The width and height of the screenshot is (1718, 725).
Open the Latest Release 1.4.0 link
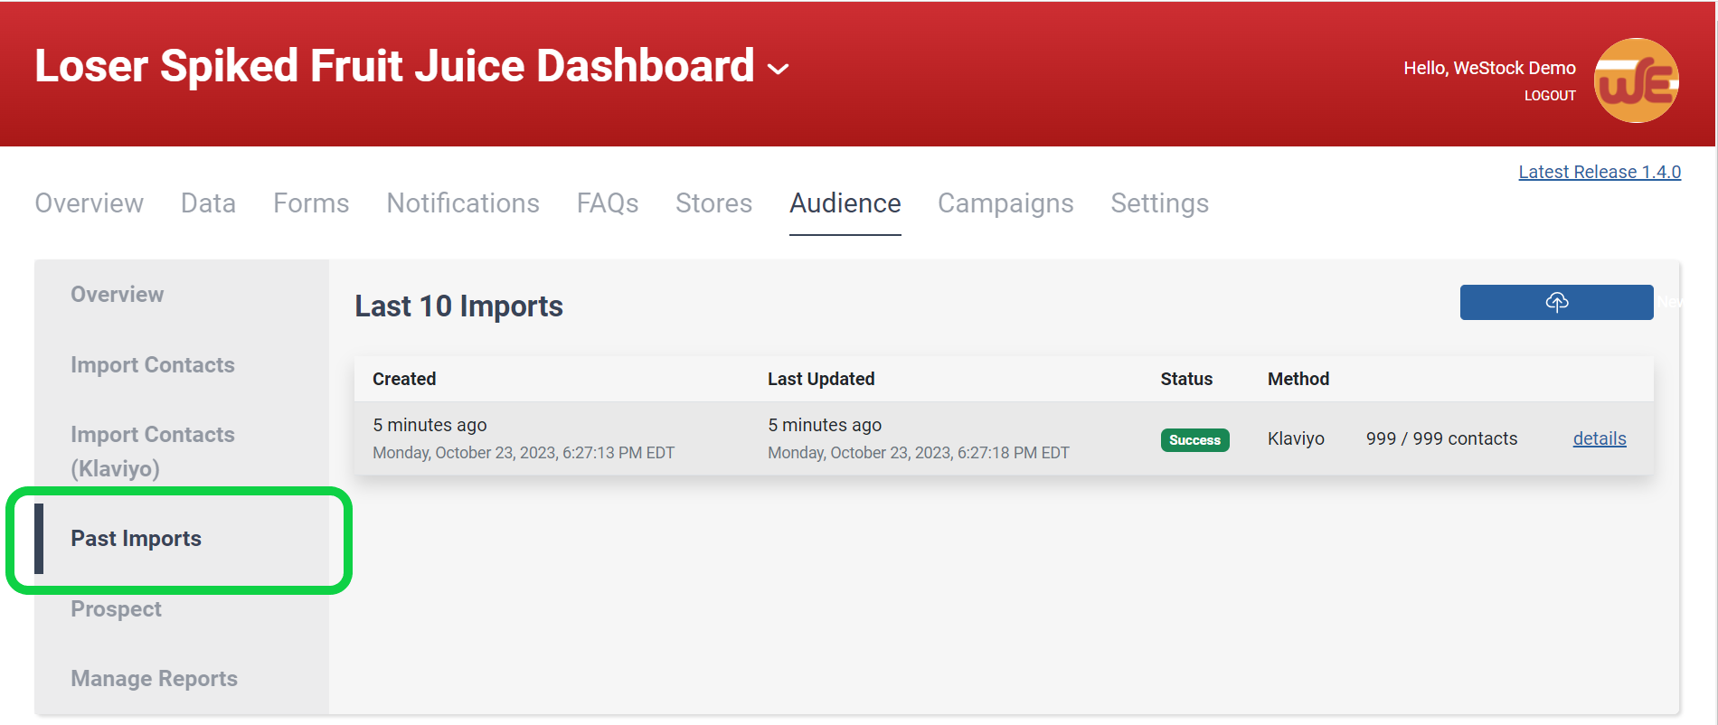click(x=1599, y=172)
